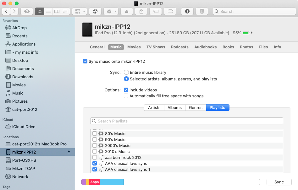Click the new folder toolbar button
This screenshot has width=298, height=190.
coord(170,11)
